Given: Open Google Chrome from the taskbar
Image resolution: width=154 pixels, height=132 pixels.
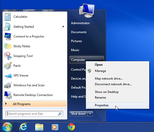Looking at the screenshot, I should pos(71,127).
